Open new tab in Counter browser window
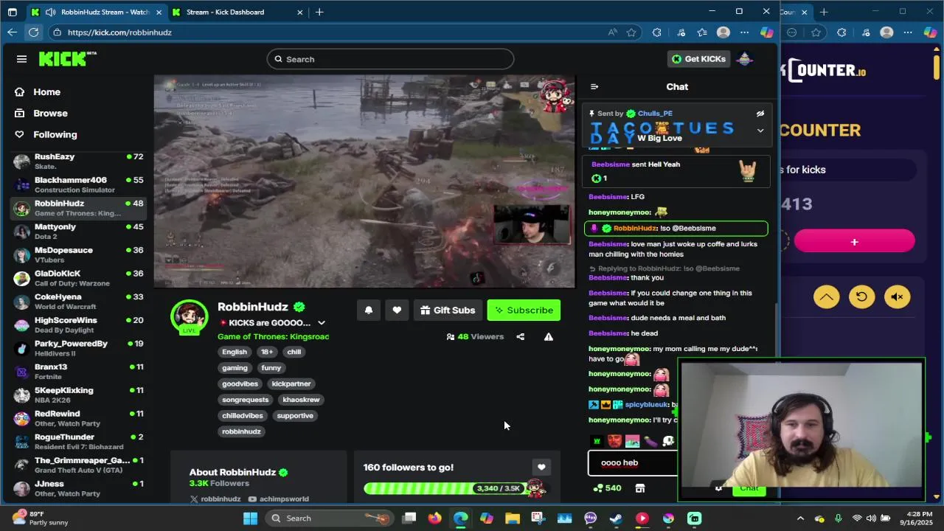The image size is (944, 531). pyautogui.click(x=824, y=12)
